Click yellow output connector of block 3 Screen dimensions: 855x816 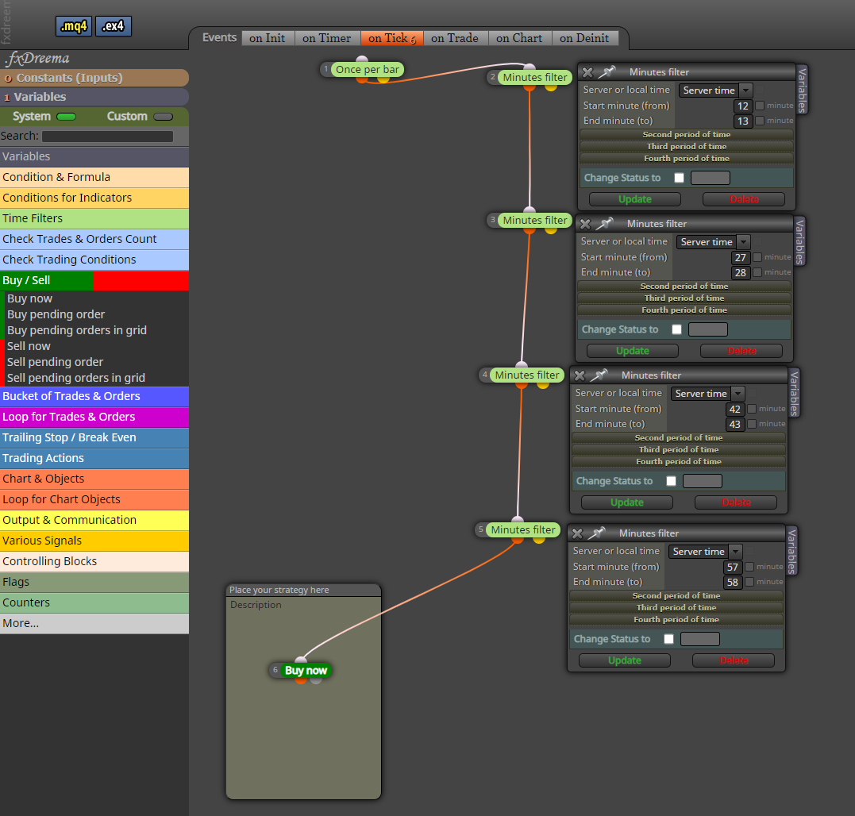click(551, 230)
